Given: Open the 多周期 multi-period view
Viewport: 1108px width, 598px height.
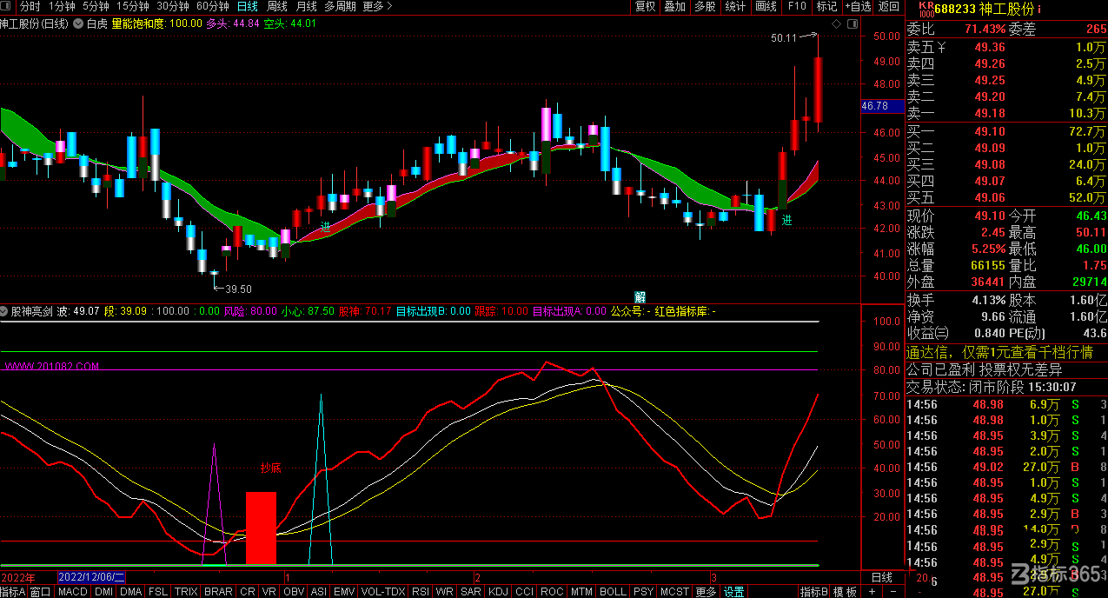Looking at the screenshot, I should [340, 6].
